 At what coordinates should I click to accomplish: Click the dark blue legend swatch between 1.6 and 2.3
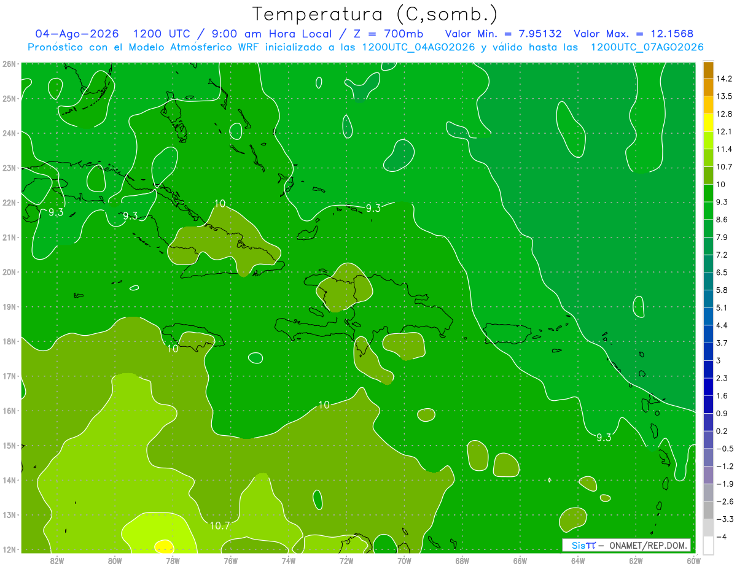708,387
